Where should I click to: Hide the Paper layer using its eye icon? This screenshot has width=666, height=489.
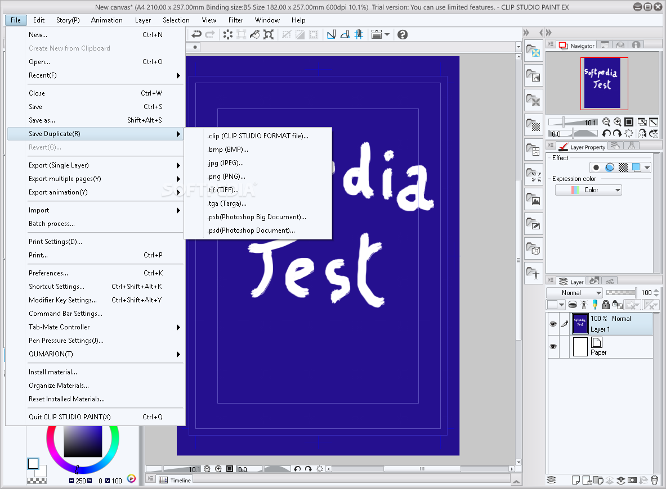tap(553, 346)
